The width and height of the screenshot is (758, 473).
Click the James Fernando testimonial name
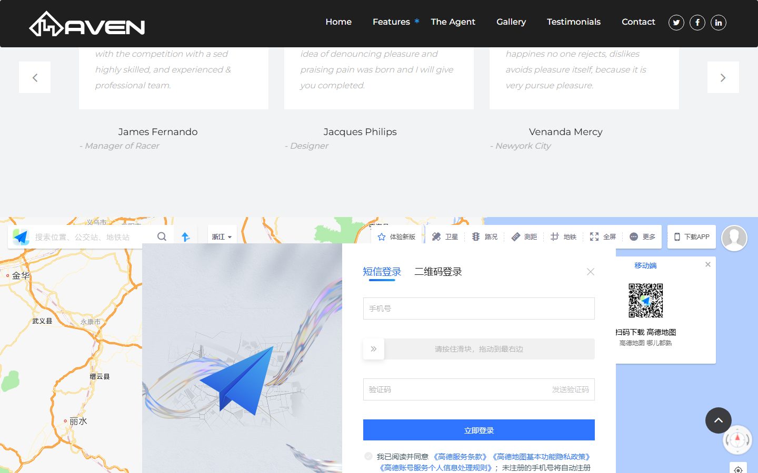[158, 132]
